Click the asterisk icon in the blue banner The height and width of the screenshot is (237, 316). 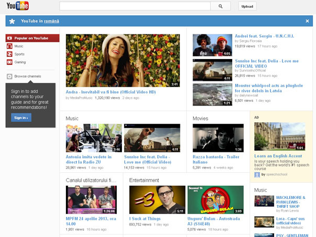tap(12, 21)
